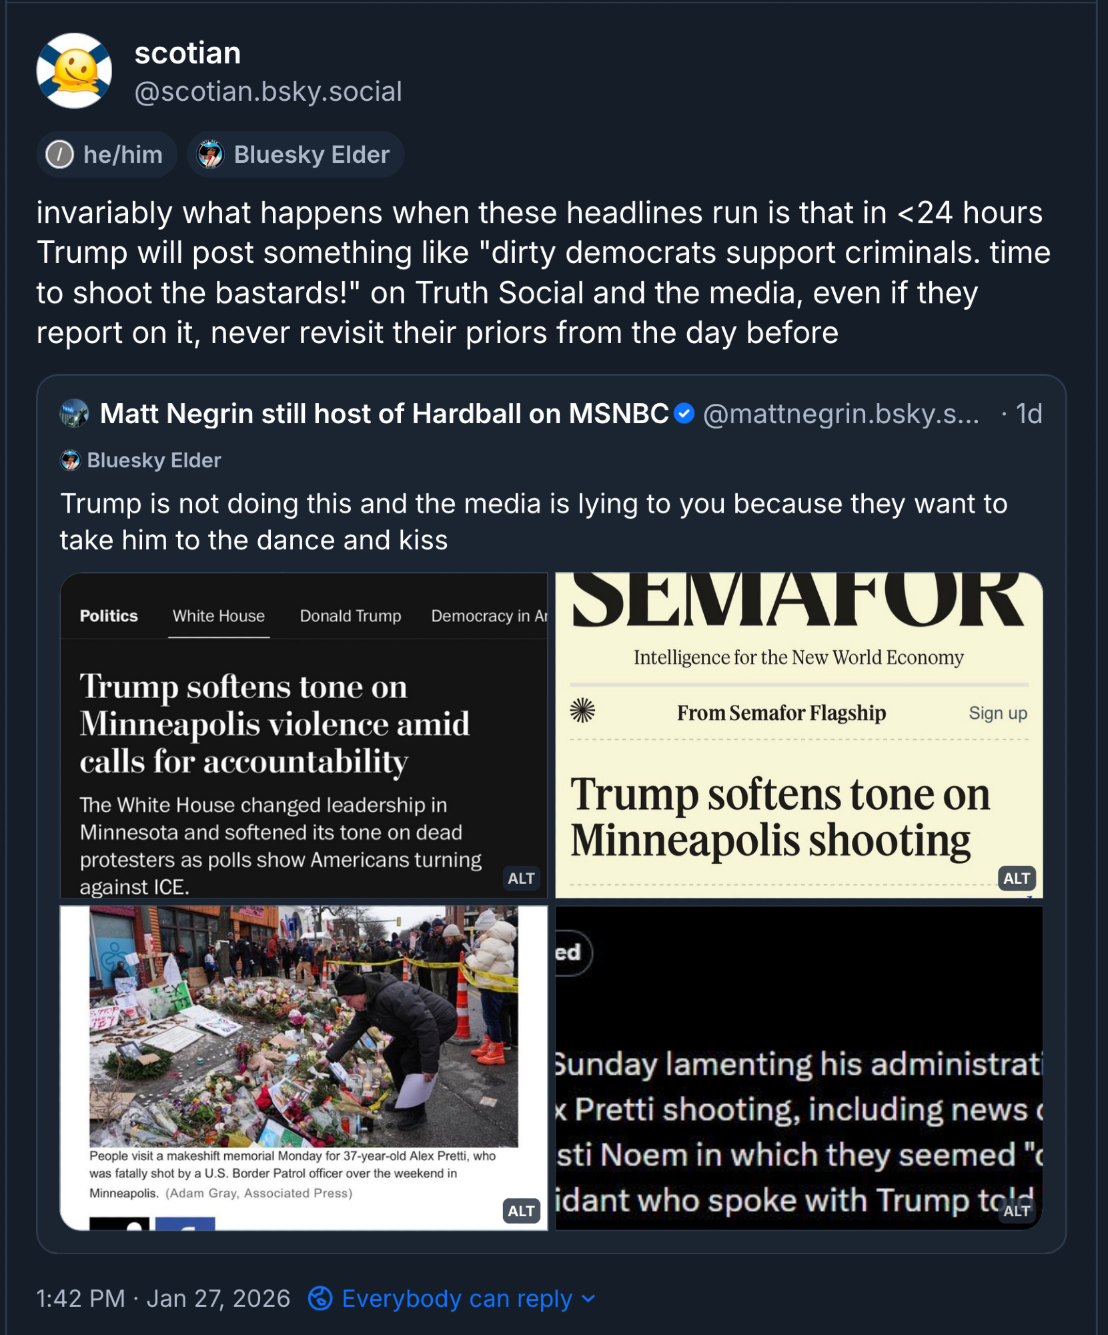
Task: Show ALT text on black text screenshot
Action: [x=1017, y=1211]
